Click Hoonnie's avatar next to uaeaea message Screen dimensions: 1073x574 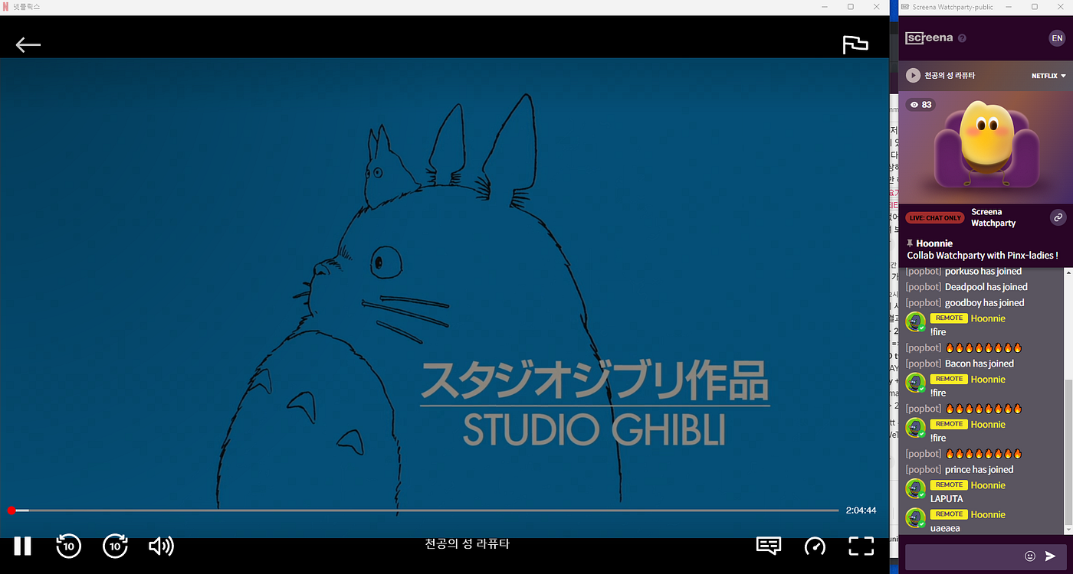click(x=915, y=519)
